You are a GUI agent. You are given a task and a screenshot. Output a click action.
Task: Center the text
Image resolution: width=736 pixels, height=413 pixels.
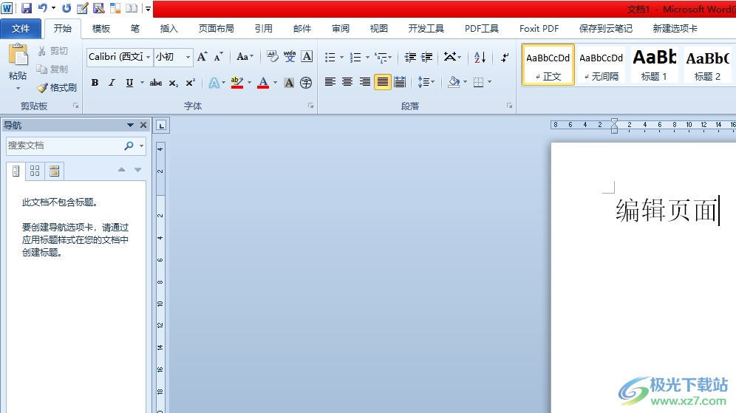tap(347, 82)
